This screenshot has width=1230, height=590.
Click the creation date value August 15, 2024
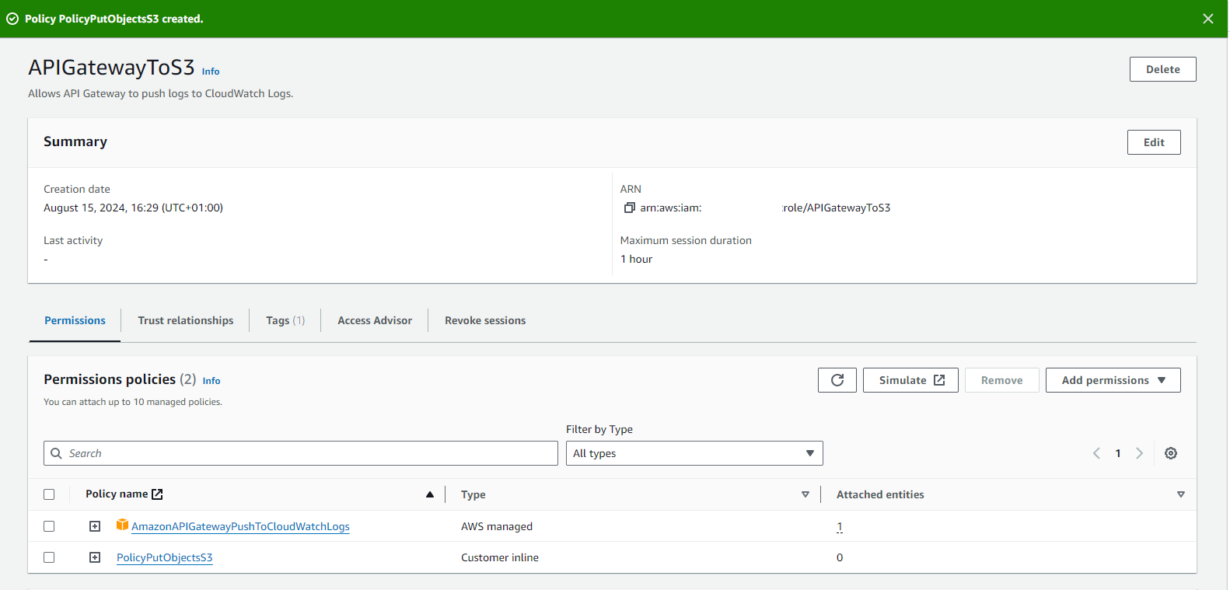(x=133, y=208)
